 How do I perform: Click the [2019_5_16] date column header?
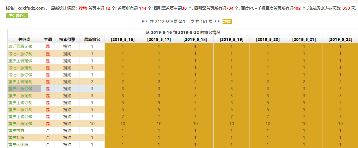click(123, 39)
